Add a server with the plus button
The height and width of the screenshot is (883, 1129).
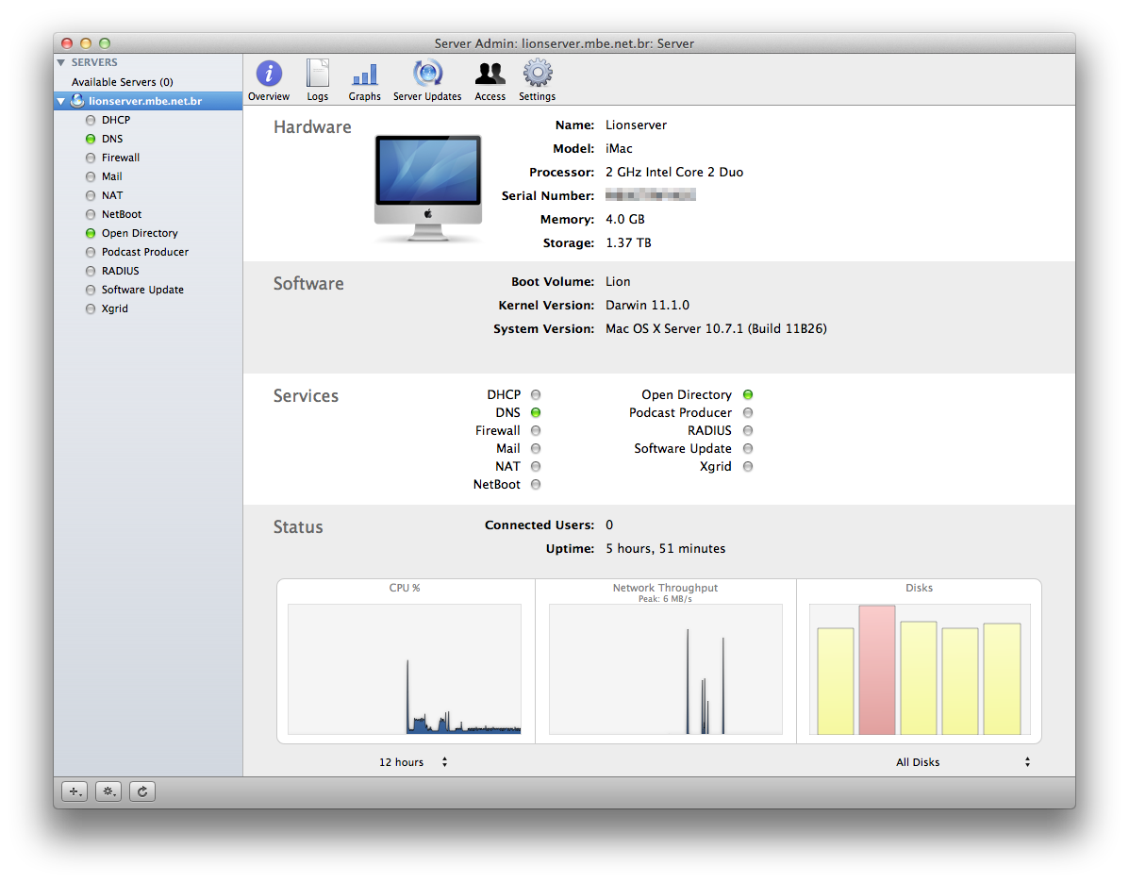point(75,791)
